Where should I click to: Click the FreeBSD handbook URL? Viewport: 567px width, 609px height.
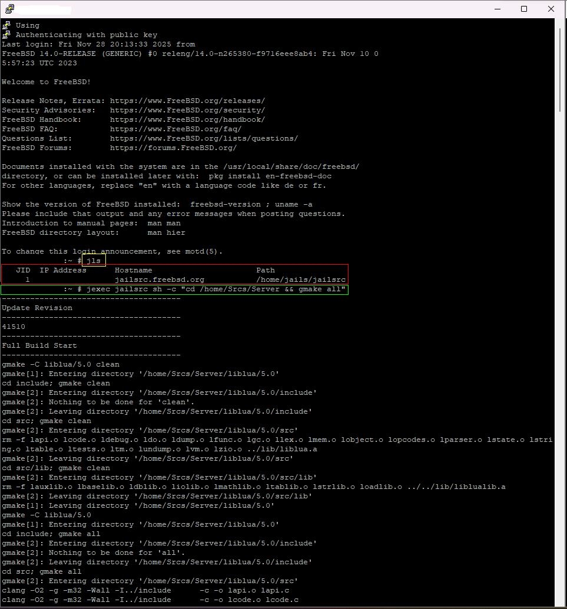187,119
